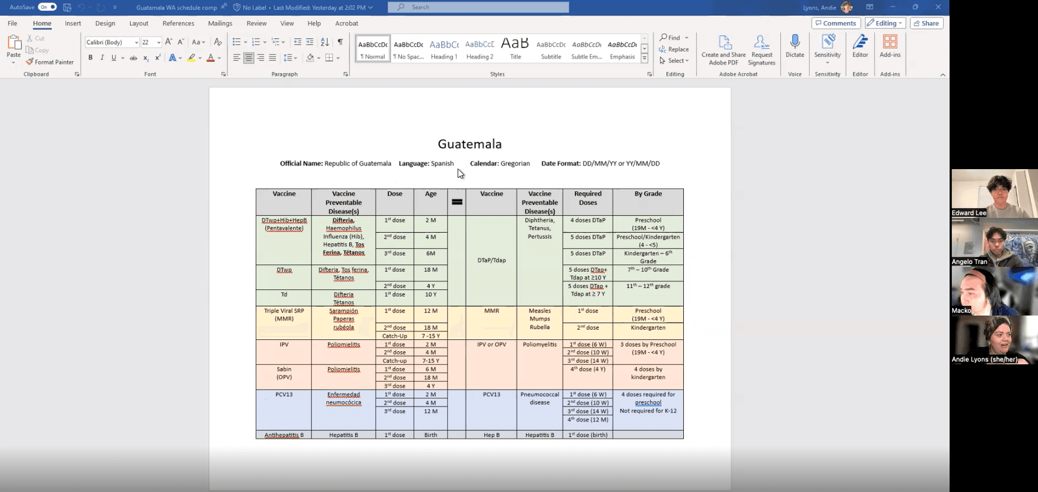Switch to the Layout tab

138,23
